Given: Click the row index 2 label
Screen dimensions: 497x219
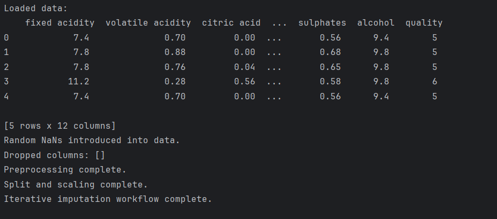Looking at the screenshot, I should [x=6, y=67].
